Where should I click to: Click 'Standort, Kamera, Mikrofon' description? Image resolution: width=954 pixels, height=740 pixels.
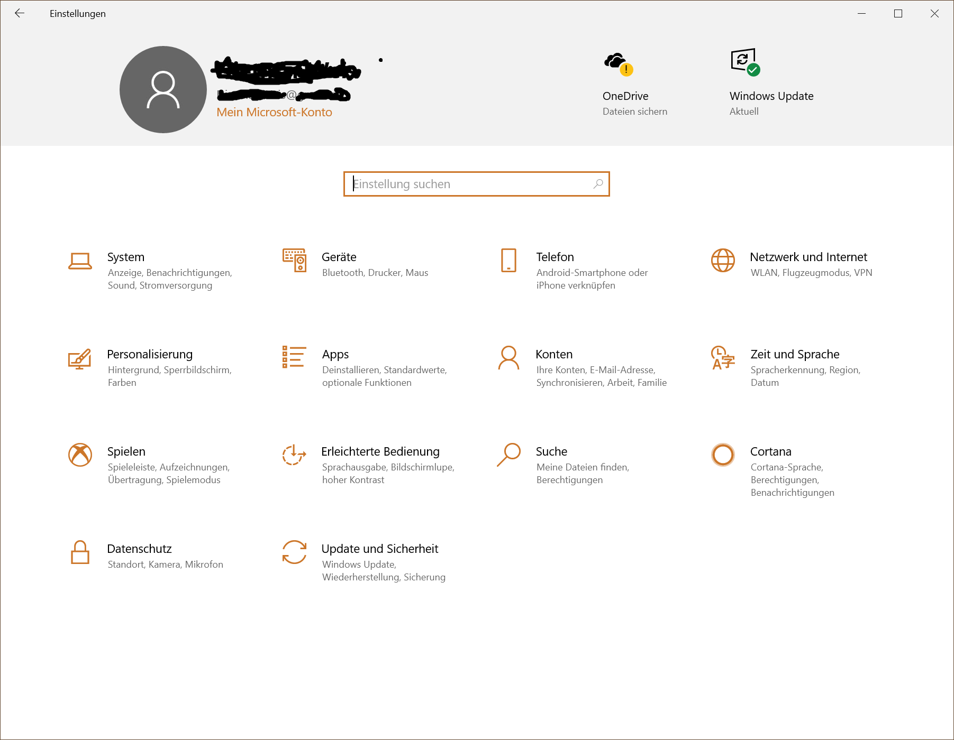[166, 565]
